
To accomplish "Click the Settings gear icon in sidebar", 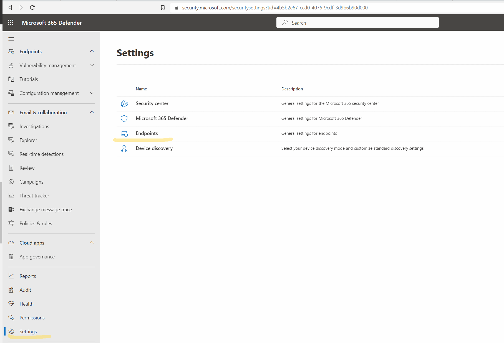I will [x=11, y=331].
